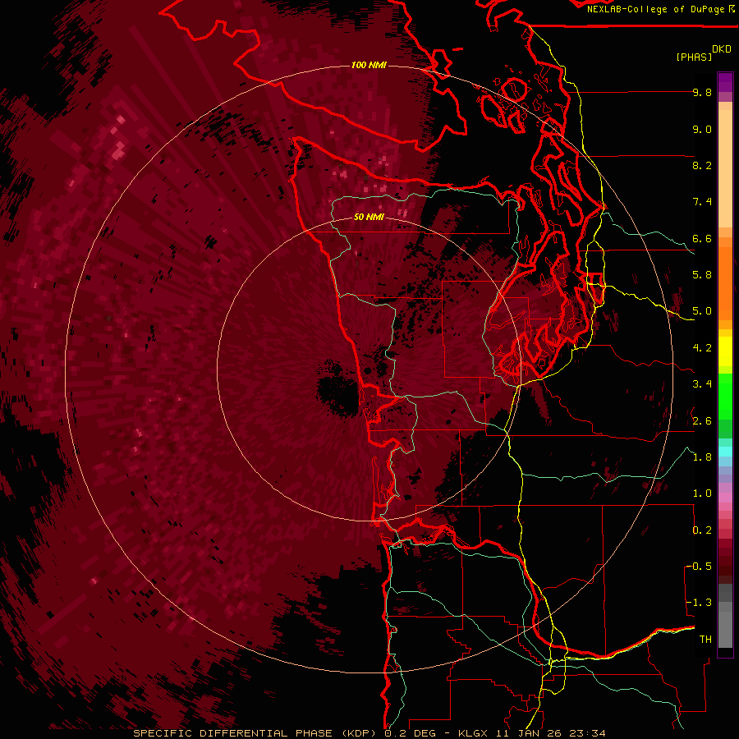739x739 pixels.
Task: Pick the cyan segment of color bar
Action: 725,452
